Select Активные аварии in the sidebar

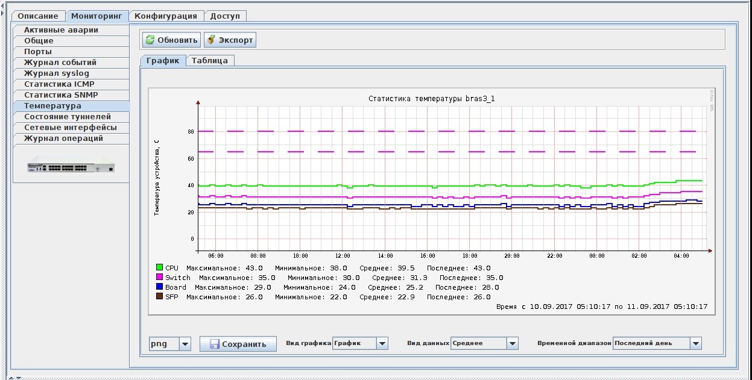tap(61, 30)
